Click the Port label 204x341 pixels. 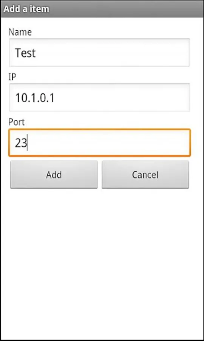(17, 122)
